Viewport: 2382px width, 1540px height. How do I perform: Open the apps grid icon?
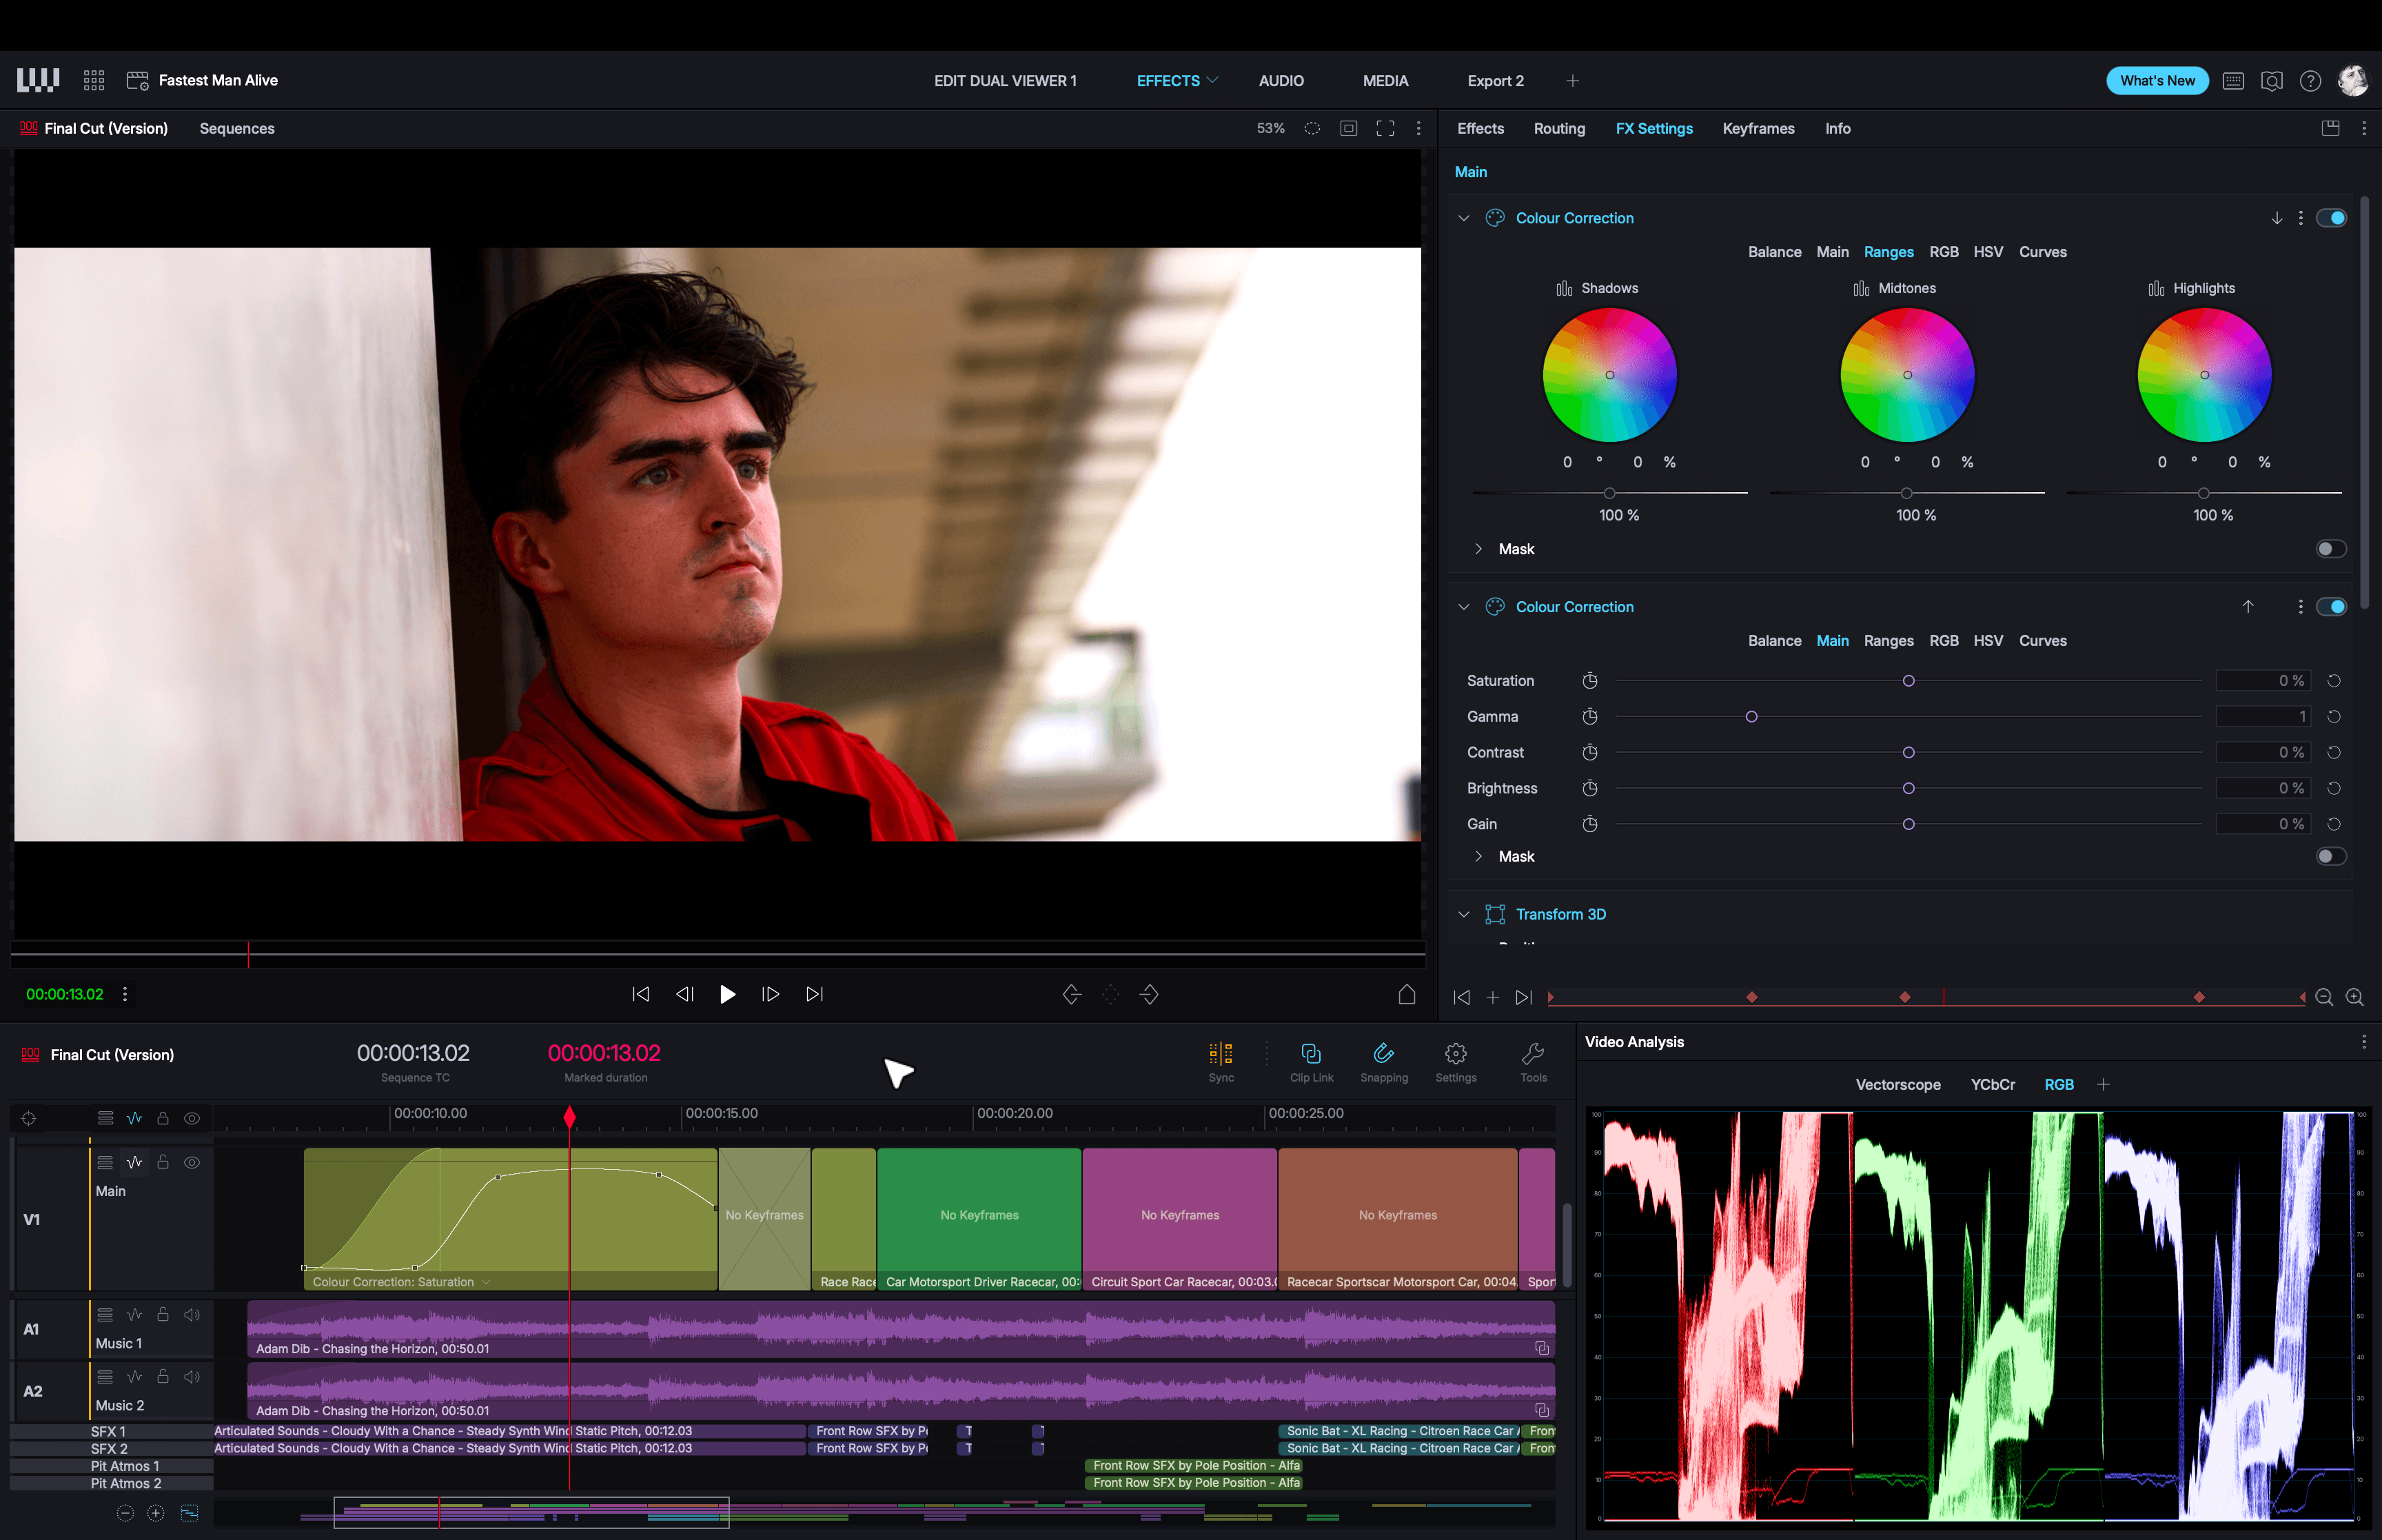click(x=94, y=81)
